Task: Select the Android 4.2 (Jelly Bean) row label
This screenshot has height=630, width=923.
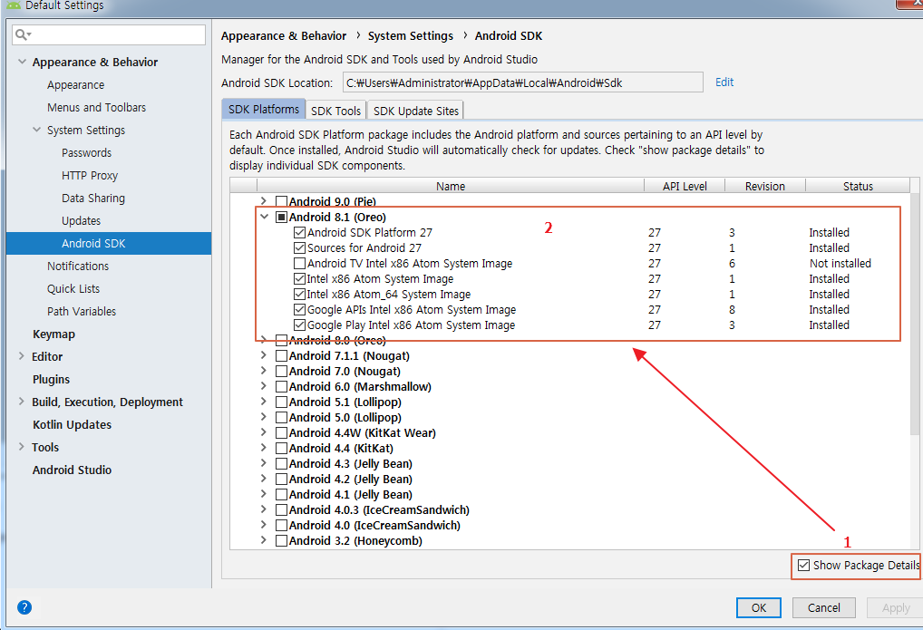Action: [351, 480]
